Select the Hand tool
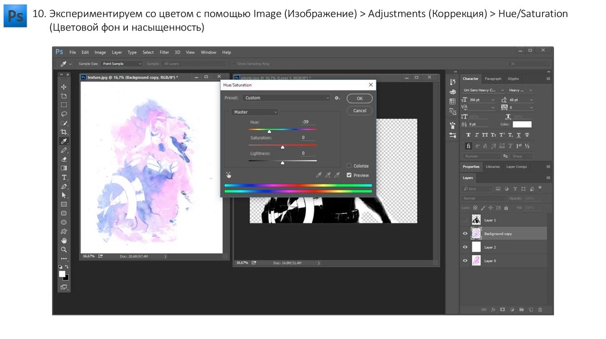 point(64,240)
